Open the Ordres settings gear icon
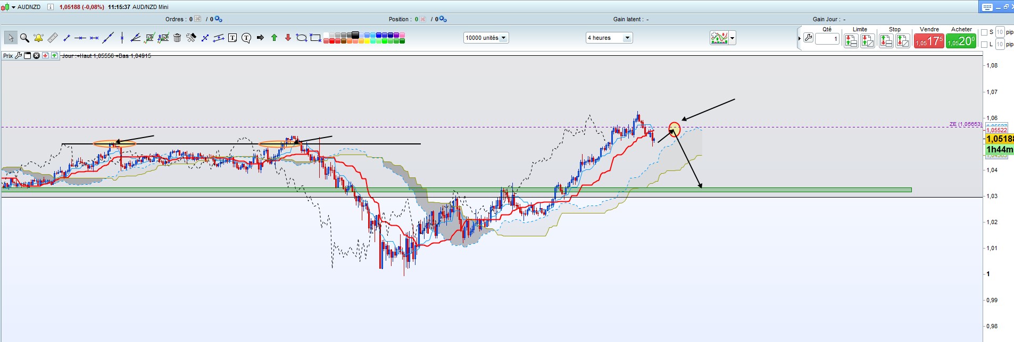Viewport: 1014px width, 342px height. 218,19
